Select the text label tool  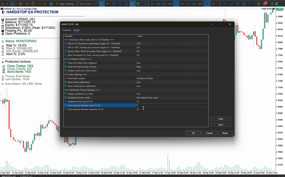coord(250,4)
